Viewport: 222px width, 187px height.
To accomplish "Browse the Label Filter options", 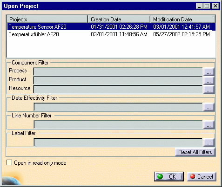I will (209, 142).
